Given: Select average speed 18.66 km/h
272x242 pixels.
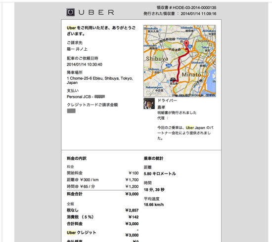Looking at the screenshot, I should (x=154, y=205).
